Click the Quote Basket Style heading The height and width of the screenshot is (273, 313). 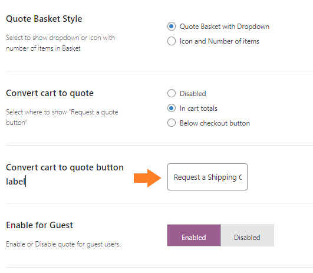44,19
